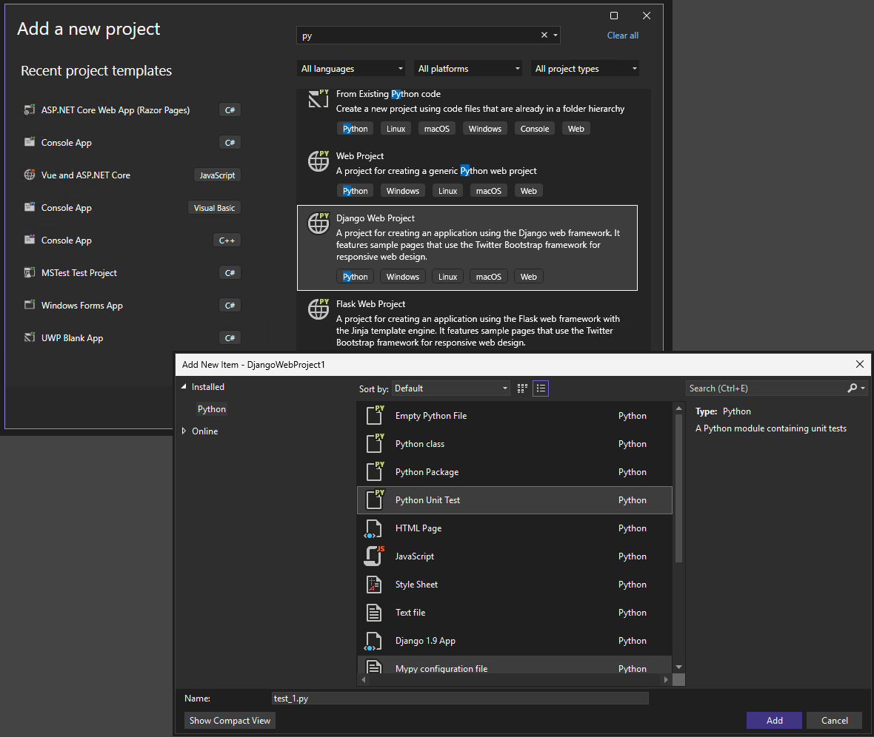Click inside the Name field showing test_1.py
Image resolution: width=874 pixels, height=737 pixels.
459,698
